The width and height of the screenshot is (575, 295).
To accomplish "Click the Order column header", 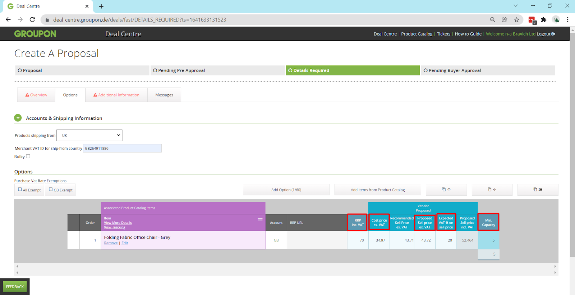I will pos(90,223).
